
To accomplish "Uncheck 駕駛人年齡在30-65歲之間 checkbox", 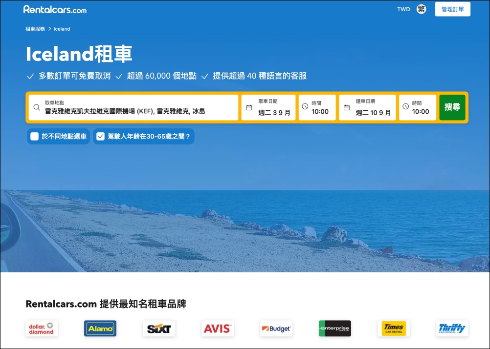I will click(100, 136).
